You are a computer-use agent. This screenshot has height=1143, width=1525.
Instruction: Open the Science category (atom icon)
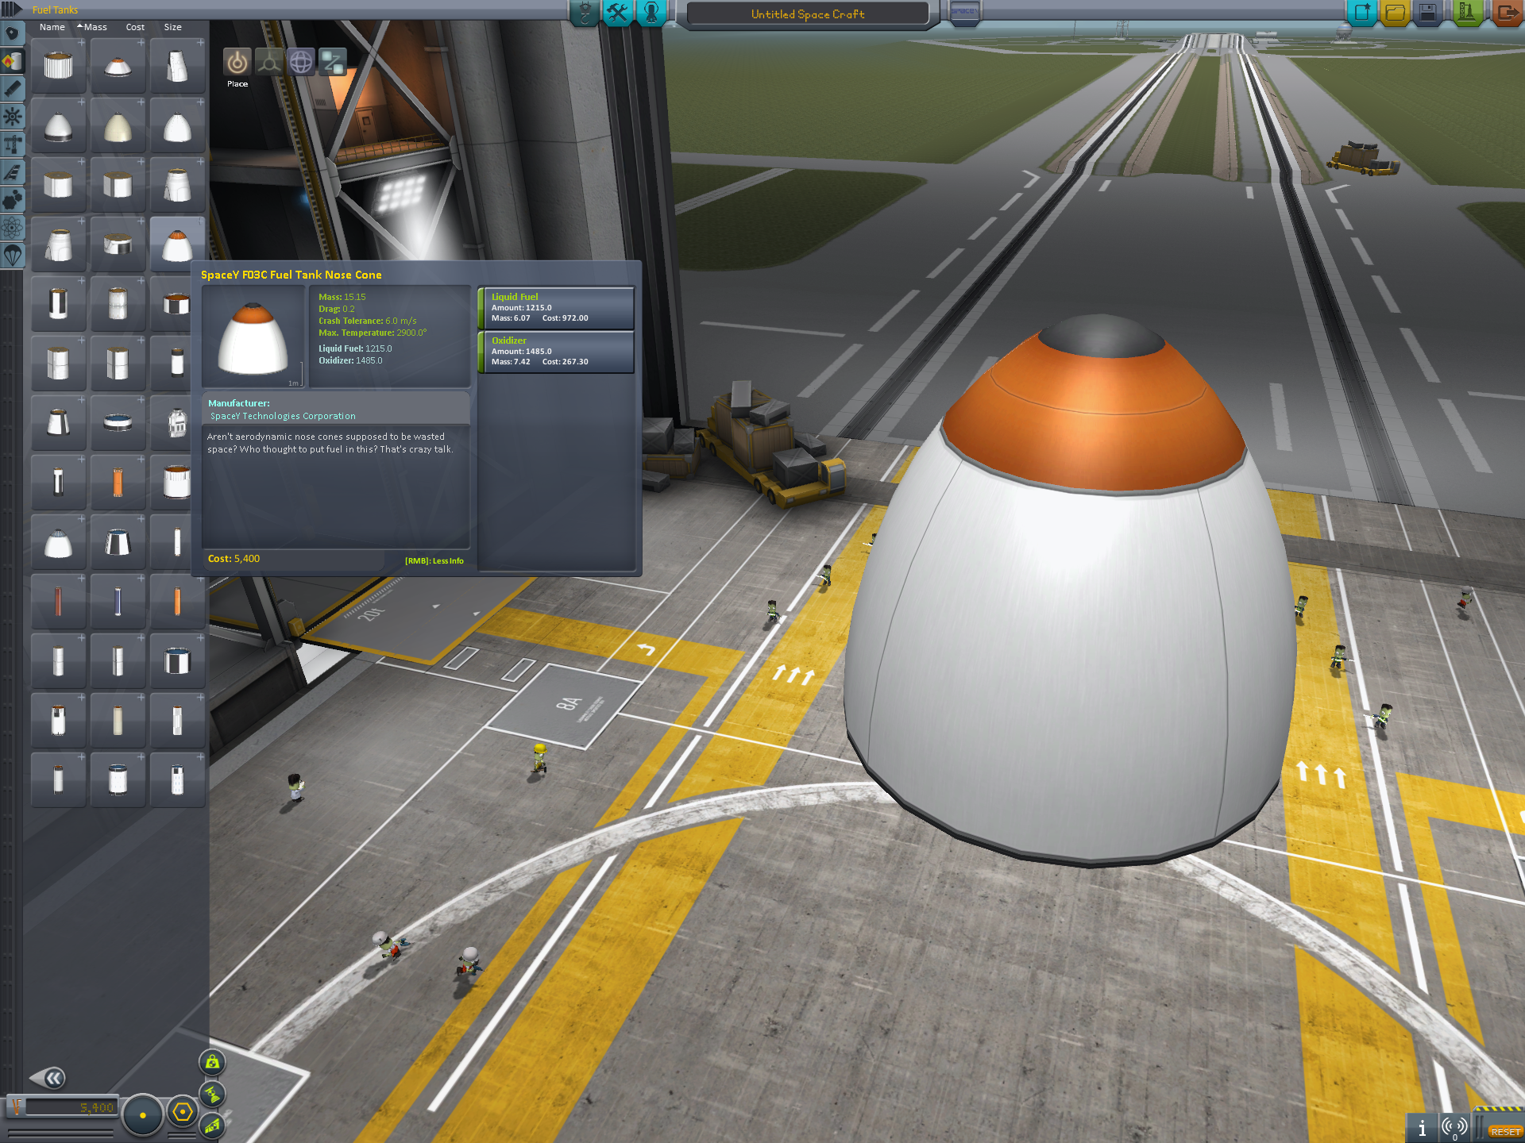coord(13,228)
